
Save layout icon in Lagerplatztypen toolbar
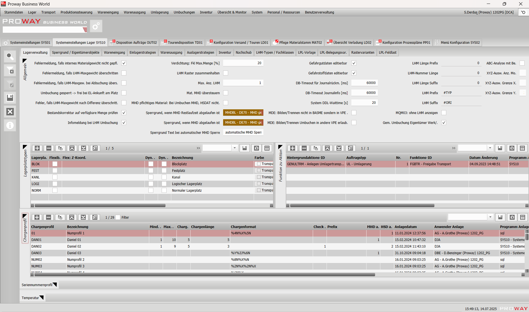click(x=245, y=148)
